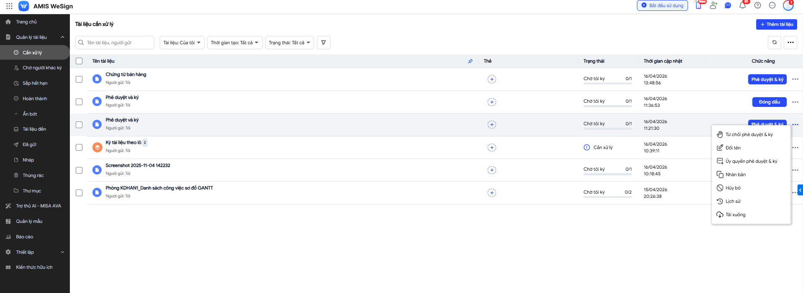Click the pin column icon
The width and height of the screenshot is (803, 293).
click(470, 61)
